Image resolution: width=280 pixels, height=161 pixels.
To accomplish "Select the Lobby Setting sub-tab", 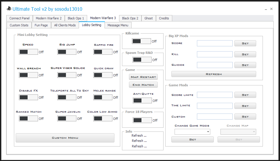I will (x=91, y=25).
